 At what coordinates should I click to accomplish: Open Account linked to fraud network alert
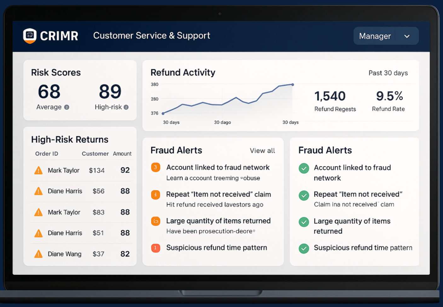pyautogui.click(x=218, y=167)
